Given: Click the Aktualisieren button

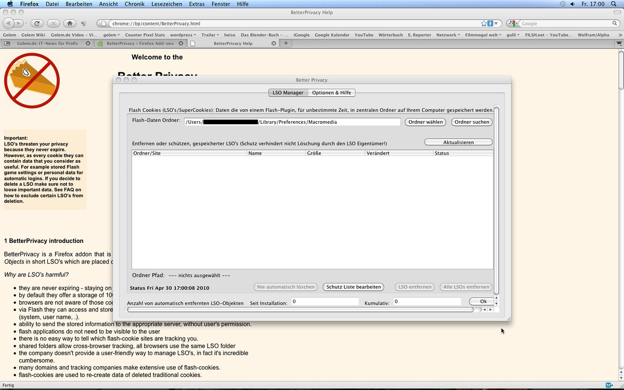Looking at the screenshot, I should pyautogui.click(x=458, y=142).
